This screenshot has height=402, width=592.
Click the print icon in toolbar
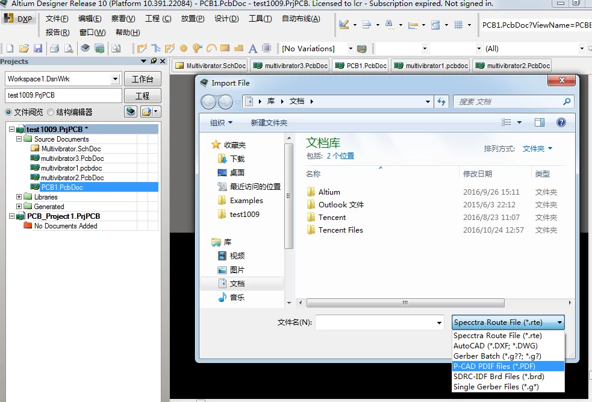coord(54,48)
